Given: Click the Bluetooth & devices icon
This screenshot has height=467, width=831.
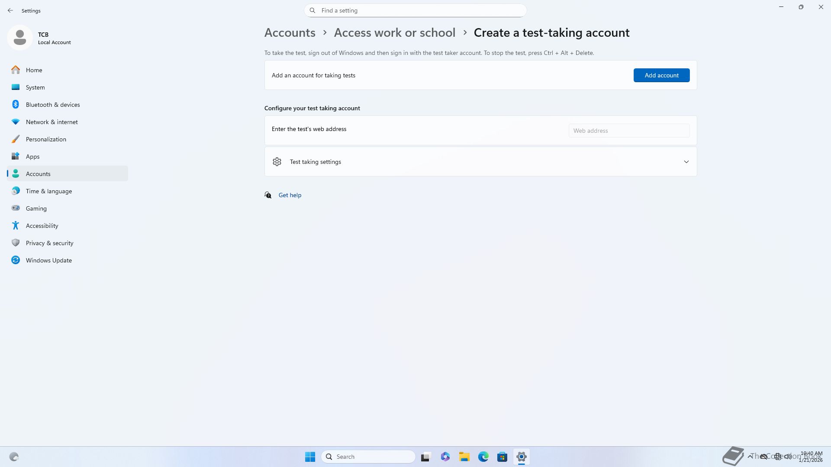Looking at the screenshot, I should click(x=16, y=105).
